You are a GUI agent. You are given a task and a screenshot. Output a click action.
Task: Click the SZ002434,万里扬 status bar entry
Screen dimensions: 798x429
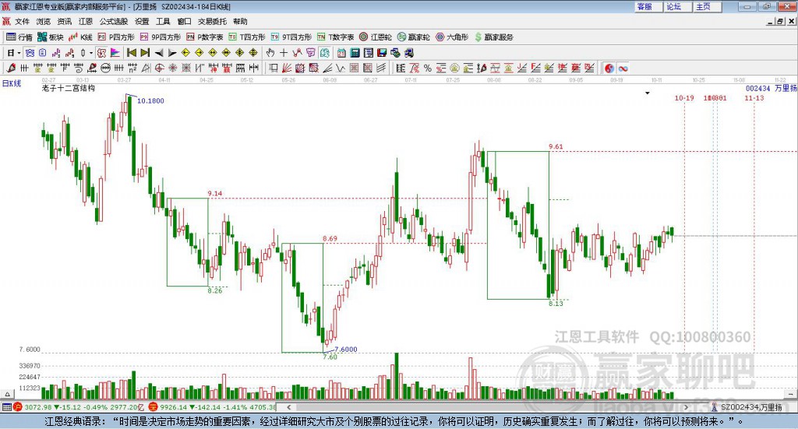pyautogui.click(x=750, y=407)
